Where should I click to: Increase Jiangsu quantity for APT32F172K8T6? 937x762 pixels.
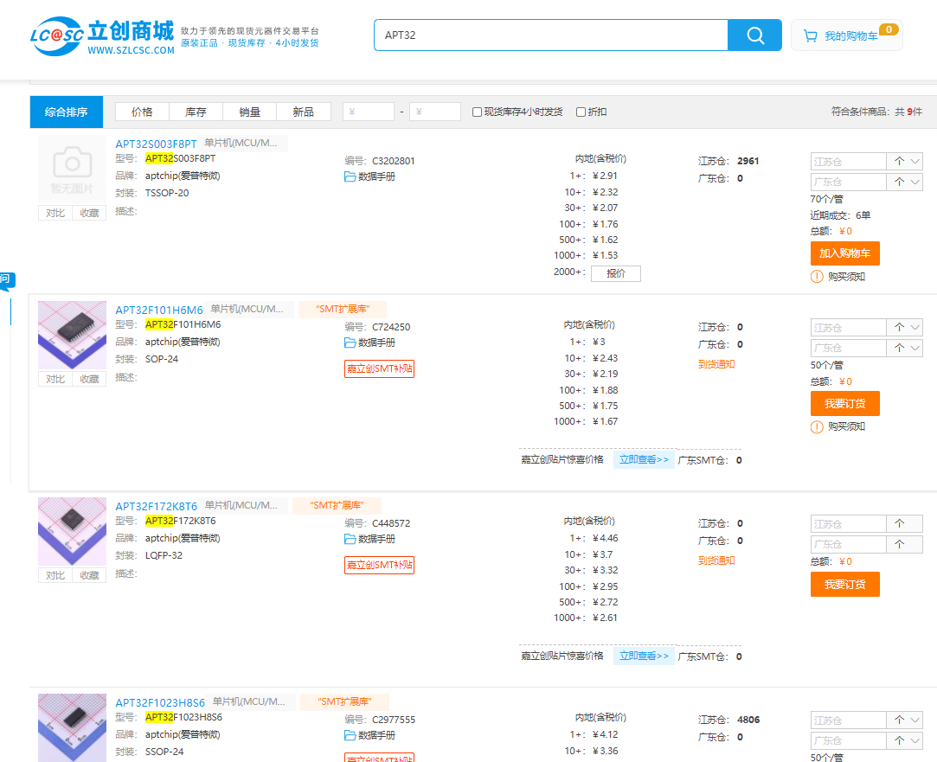[899, 524]
